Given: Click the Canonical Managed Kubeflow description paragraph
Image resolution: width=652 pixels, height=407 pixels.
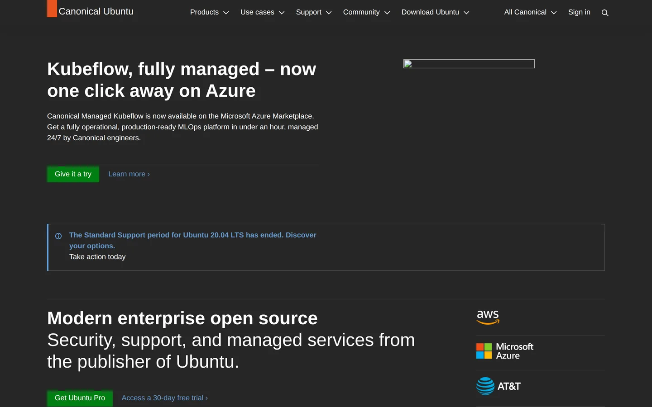Looking at the screenshot, I should coord(182,127).
